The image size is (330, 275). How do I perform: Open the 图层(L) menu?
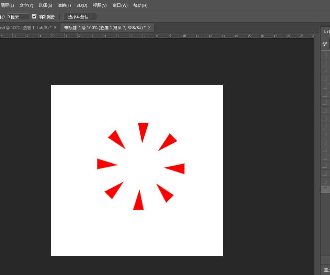tap(7, 5)
